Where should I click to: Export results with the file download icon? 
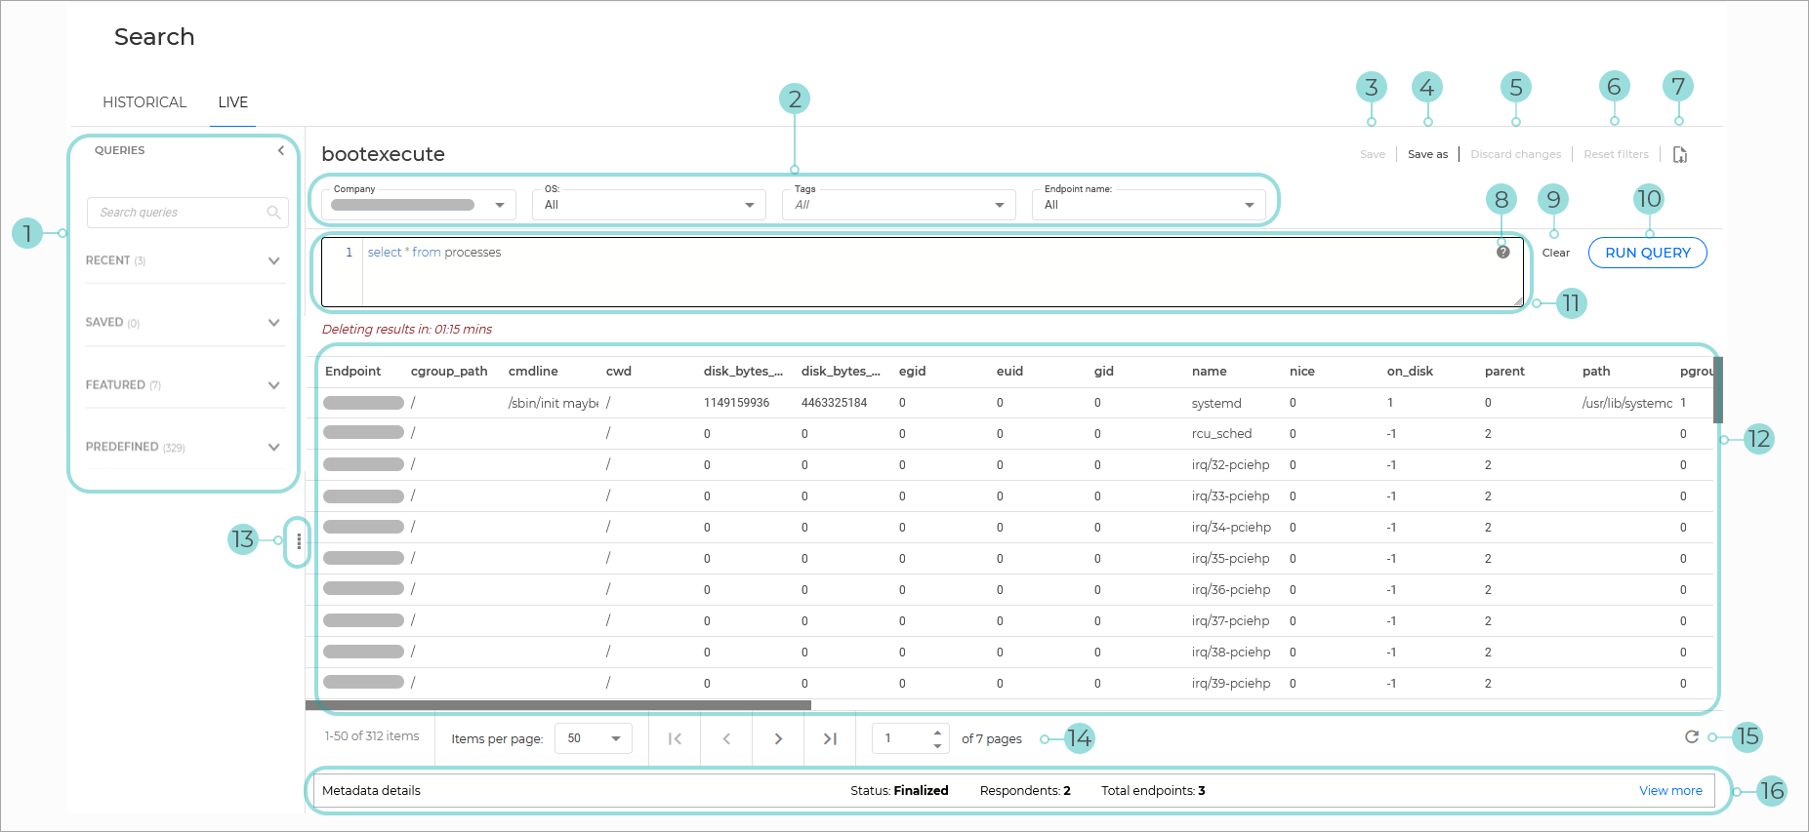(1680, 154)
